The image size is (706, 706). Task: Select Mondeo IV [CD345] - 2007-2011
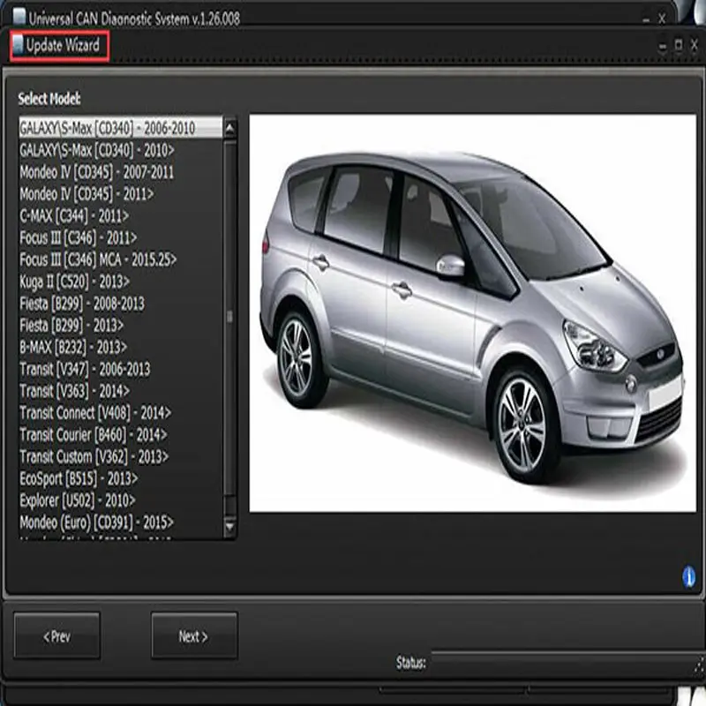click(x=120, y=172)
